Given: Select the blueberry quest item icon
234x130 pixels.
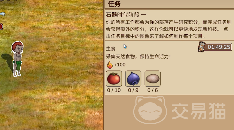Looking at the screenshot, I should (133, 78).
